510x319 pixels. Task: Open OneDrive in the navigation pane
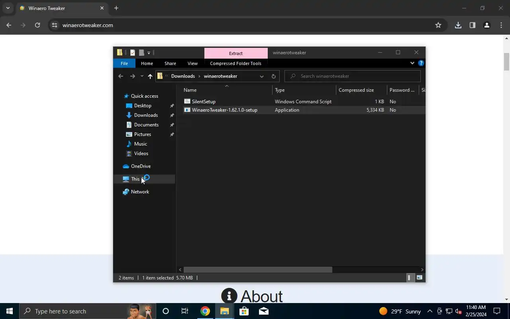(x=141, y=166)
